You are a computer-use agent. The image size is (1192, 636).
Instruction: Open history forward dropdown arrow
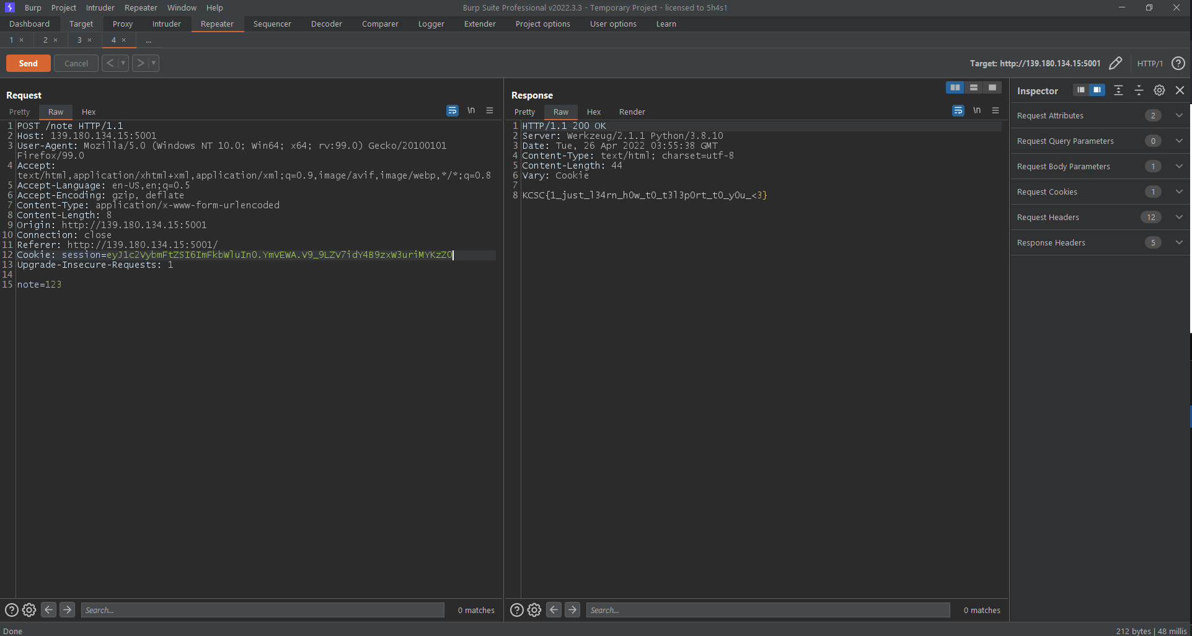click(154, 63)
